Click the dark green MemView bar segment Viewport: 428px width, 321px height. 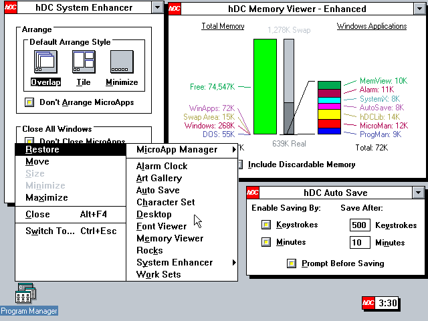tap(329, 85)
